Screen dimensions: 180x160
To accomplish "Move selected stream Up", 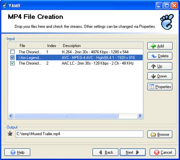I will [x=160, y=66].
